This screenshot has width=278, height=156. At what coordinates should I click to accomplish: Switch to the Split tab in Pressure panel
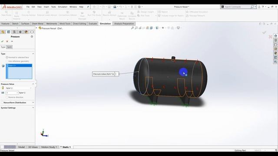(x=10, y=47)
